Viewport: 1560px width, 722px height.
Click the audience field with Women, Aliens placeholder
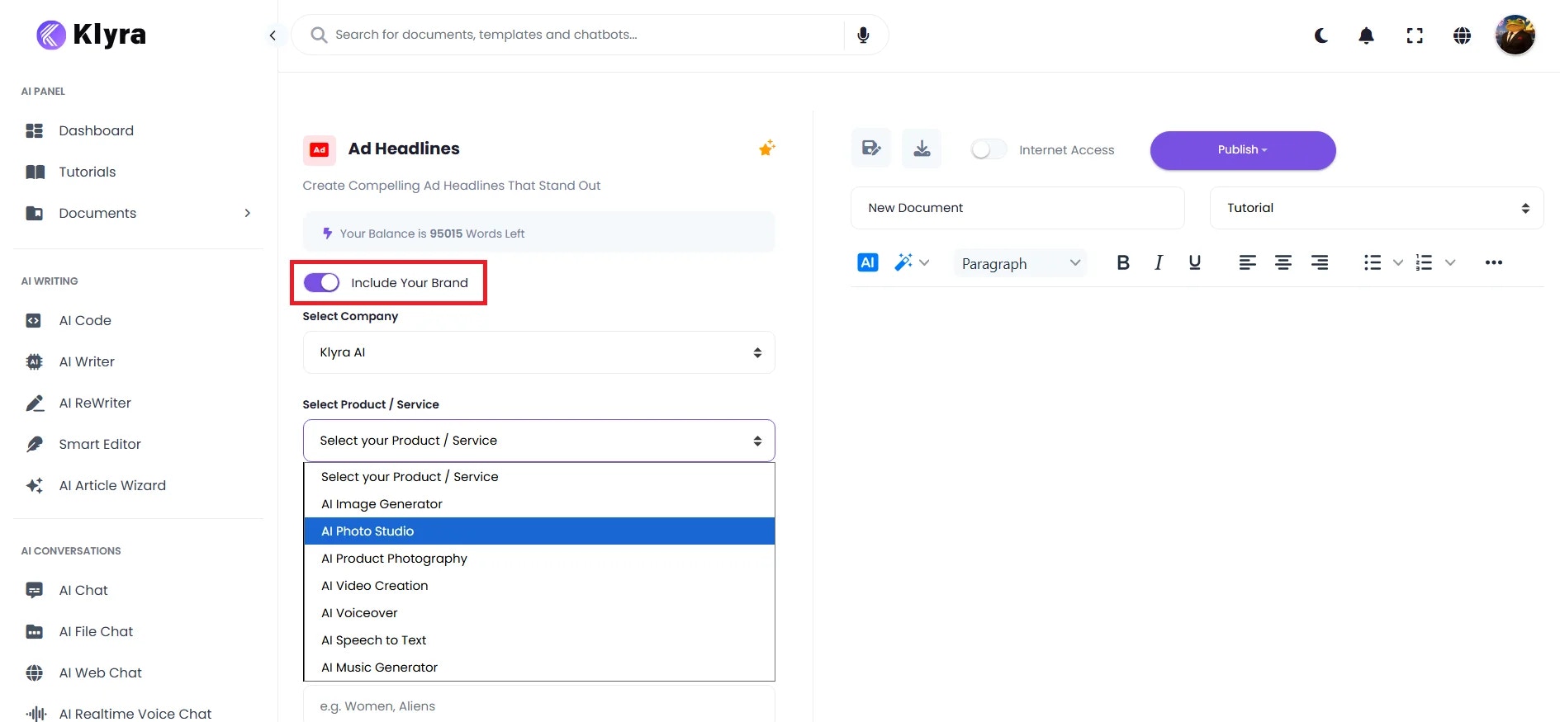click(x=538, y=705)
